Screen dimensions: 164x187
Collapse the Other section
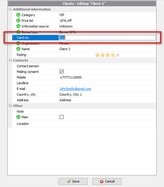click(10, 106)
